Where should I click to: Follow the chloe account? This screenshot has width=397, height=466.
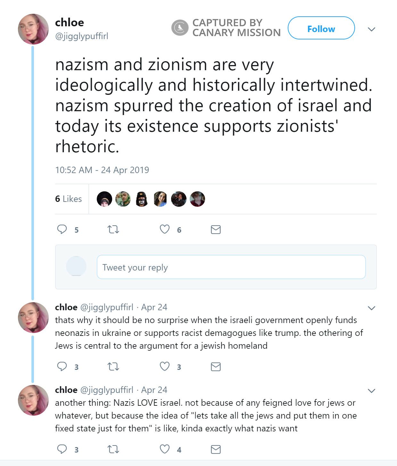tap(321, 28)
